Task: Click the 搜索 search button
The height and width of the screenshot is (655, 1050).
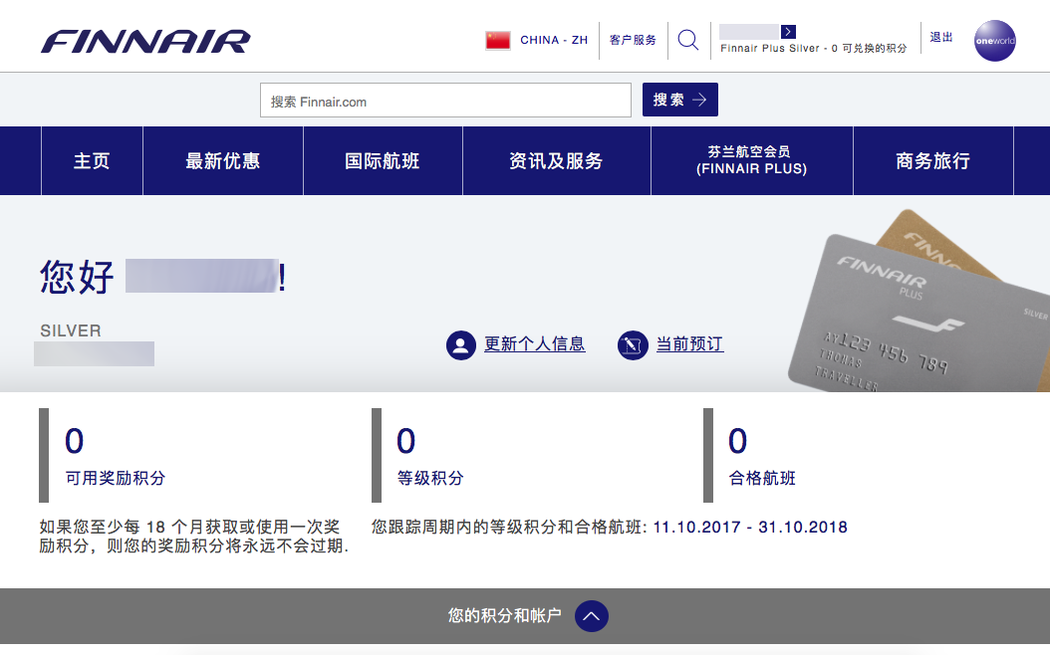Action: (679, 100)
